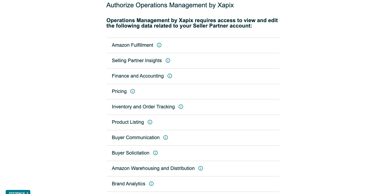The height and width of the screenshot is (194, 384).
Task: Open the Feedback widget
Action: coord(17,193)
